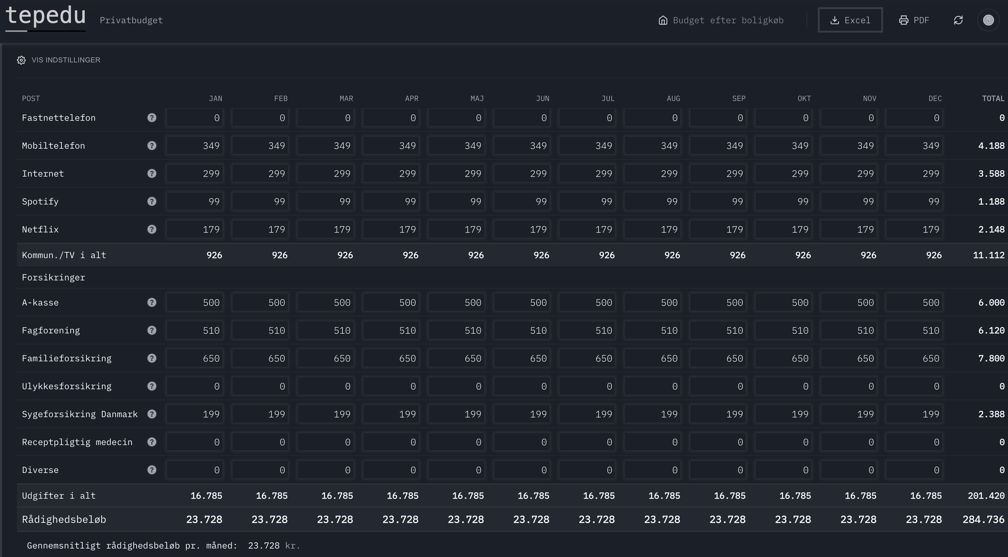
Task: Select Diverse March amount field
Action: [325, 470]
